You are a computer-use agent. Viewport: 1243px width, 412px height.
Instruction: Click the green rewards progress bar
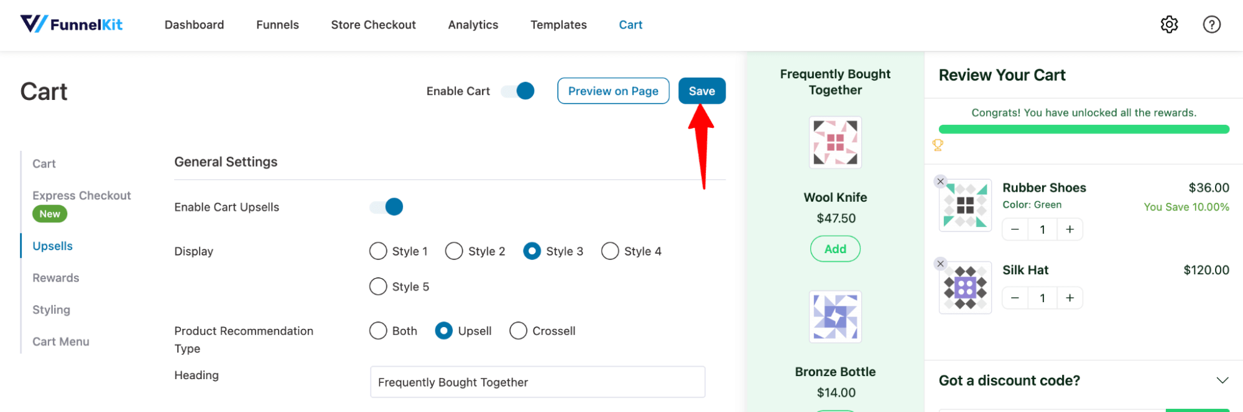tap(1084, 129)
